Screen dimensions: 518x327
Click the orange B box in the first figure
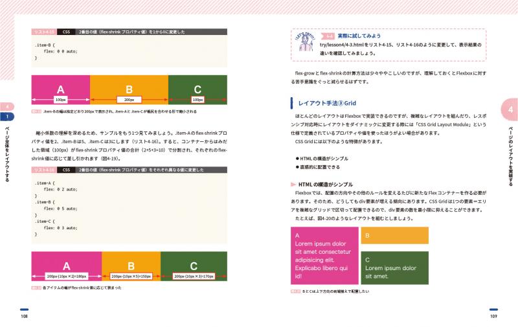coord(129,90)
